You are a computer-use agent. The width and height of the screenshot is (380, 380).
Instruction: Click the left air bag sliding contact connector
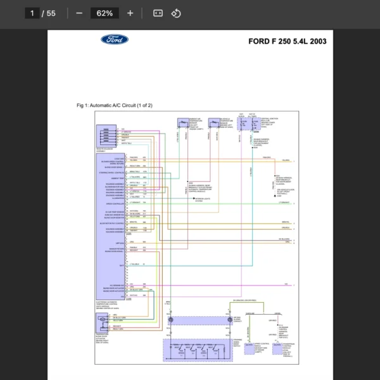coord(170,320)
